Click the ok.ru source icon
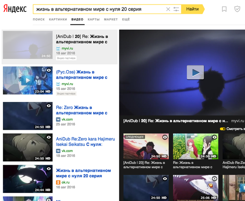Screen dimensions: 245x201 (58, 182)
